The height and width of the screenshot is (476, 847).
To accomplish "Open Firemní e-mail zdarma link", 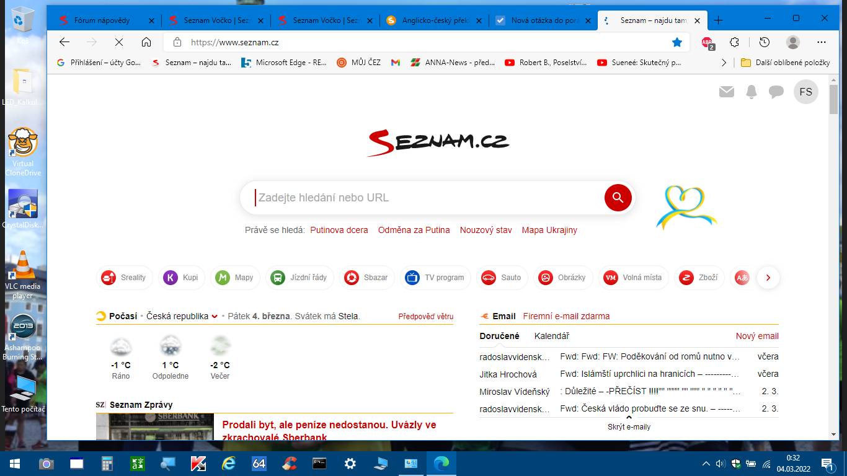I will (566, 316).
